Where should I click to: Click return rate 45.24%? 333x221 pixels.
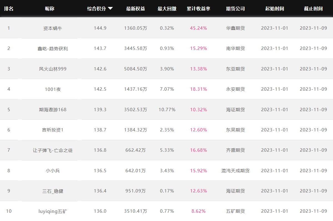[x=198, y=28]
